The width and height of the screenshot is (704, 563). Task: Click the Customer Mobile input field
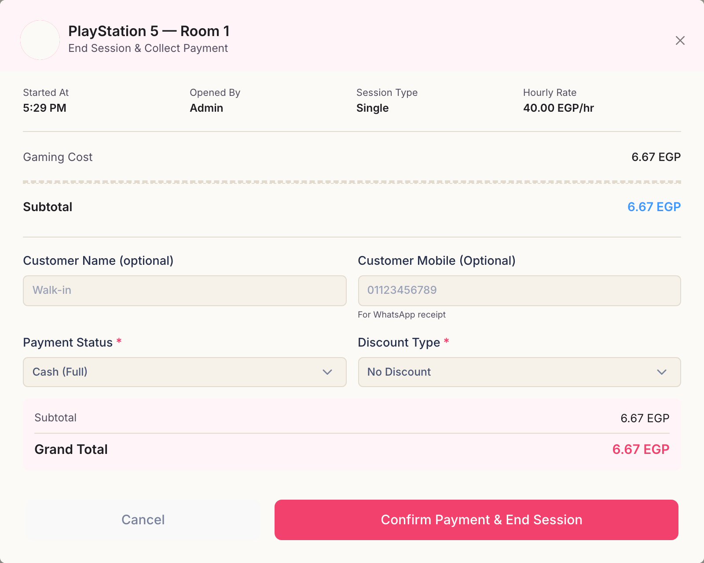520,291
